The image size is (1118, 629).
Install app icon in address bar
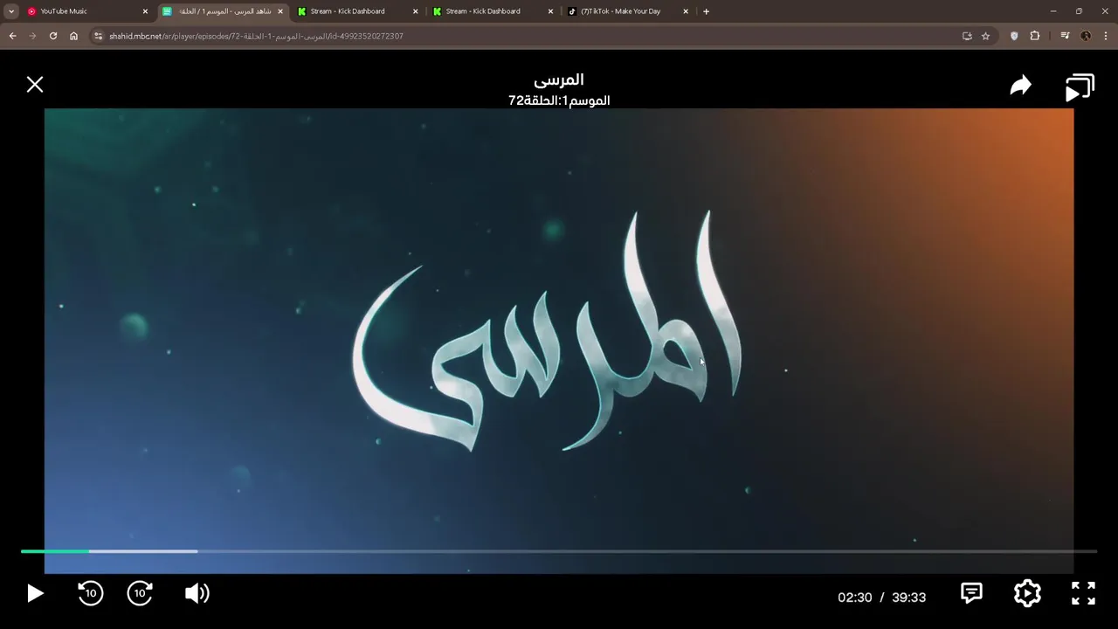(967, 36)
